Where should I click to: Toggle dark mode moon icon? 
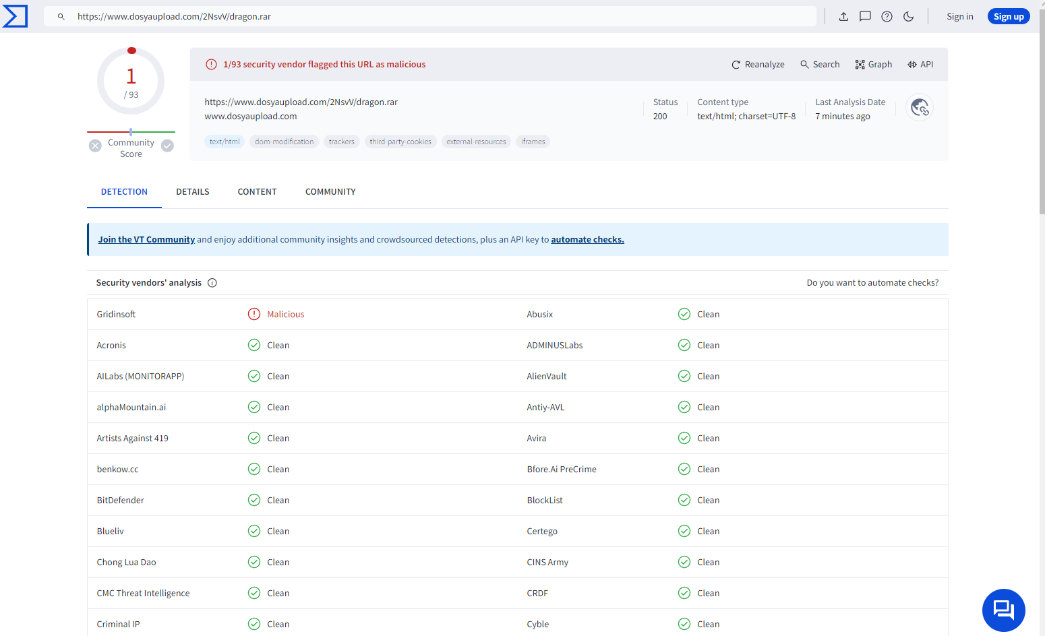pyautogui.click(x=909, y=17)
